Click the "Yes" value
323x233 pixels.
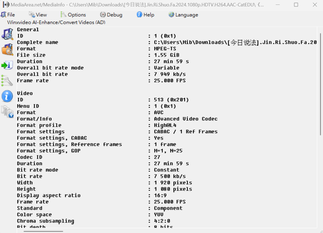[x=159, y=138]
